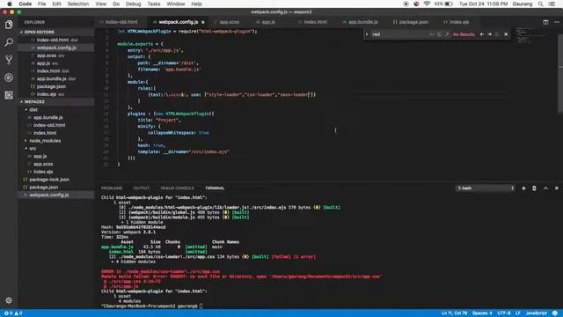
Task: Toggle regular expression in find widget
Action: [447, 34]
